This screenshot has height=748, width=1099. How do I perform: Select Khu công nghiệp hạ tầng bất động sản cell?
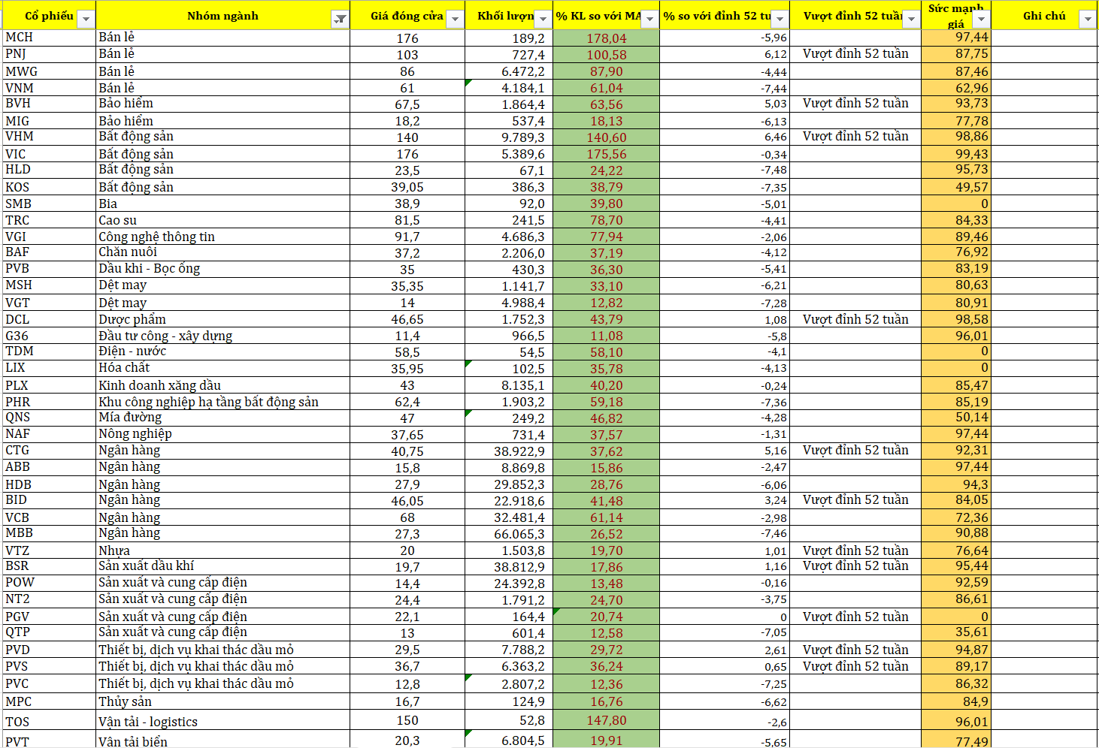pos(223,402)
